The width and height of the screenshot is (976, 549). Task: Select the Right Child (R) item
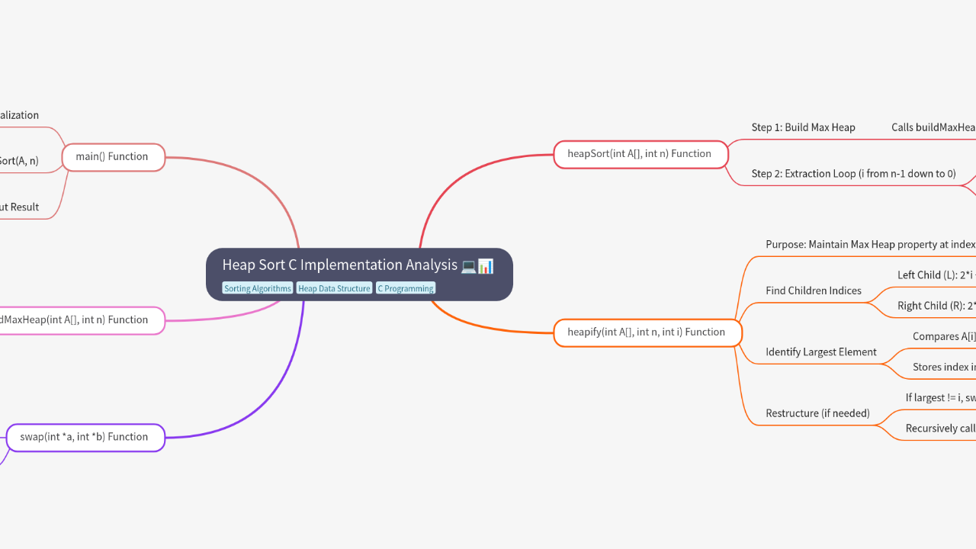(x=936, y=306)
